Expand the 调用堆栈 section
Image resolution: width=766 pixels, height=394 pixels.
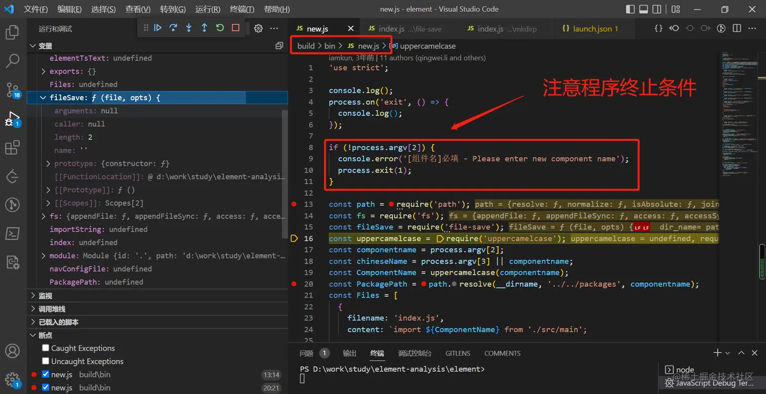[157, 309]
